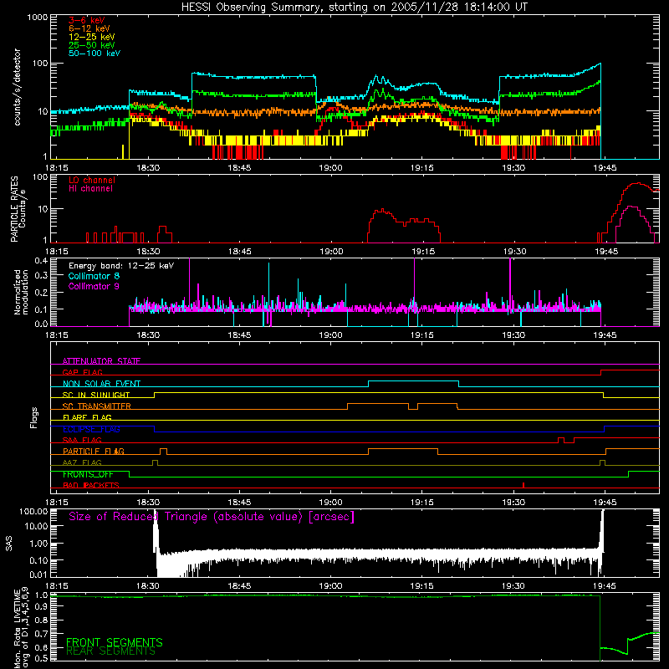This screenshot has height=669, width=669.
Task: Click the counts/s/detector axis label
Action: [17, 87]
